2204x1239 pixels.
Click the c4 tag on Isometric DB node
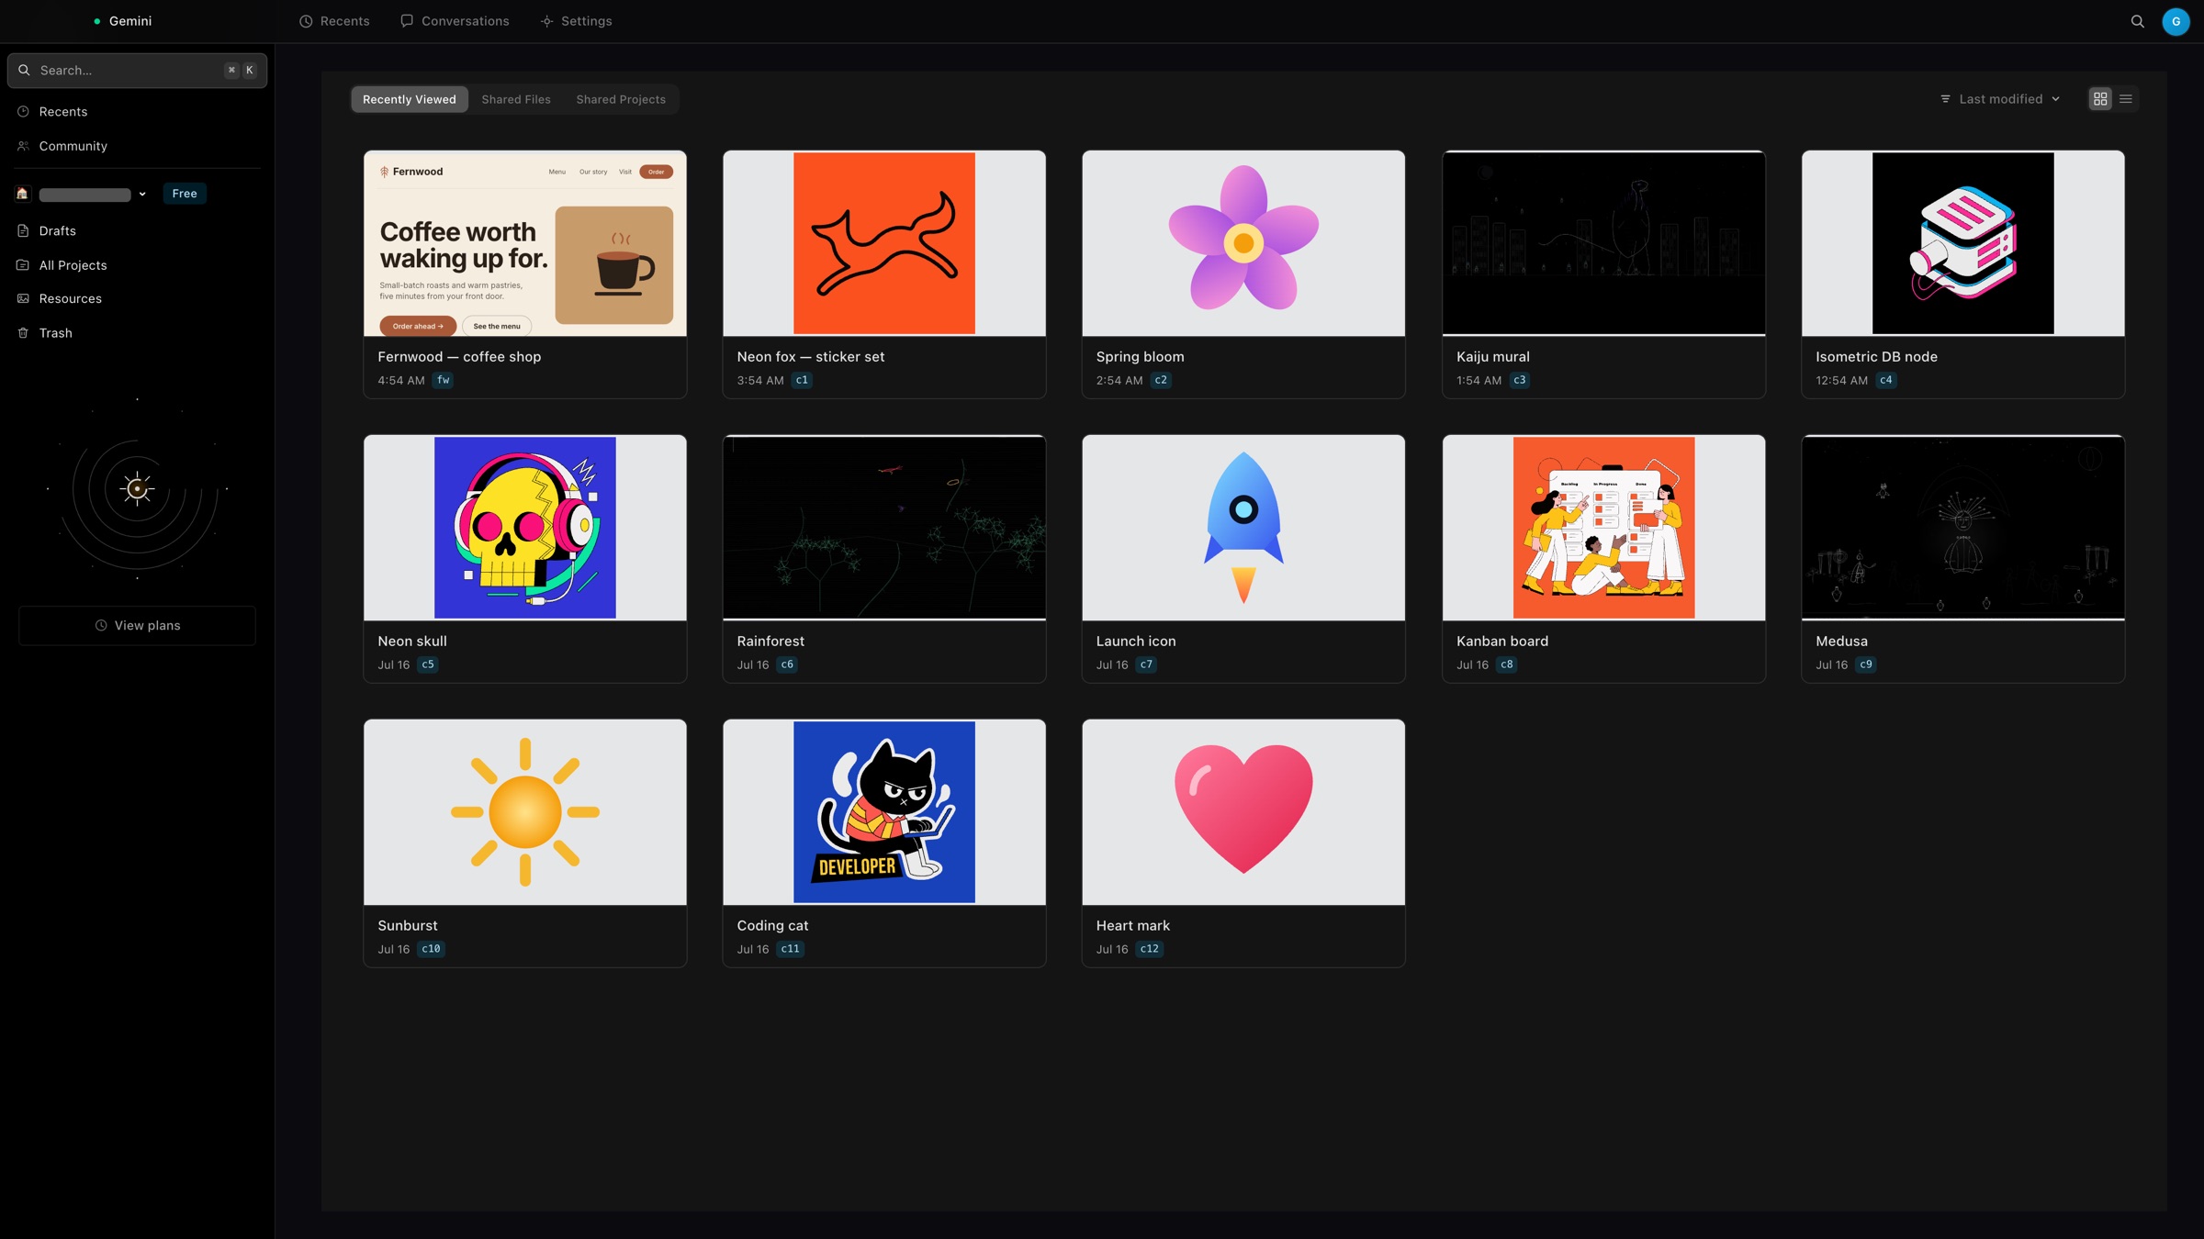1886,380
